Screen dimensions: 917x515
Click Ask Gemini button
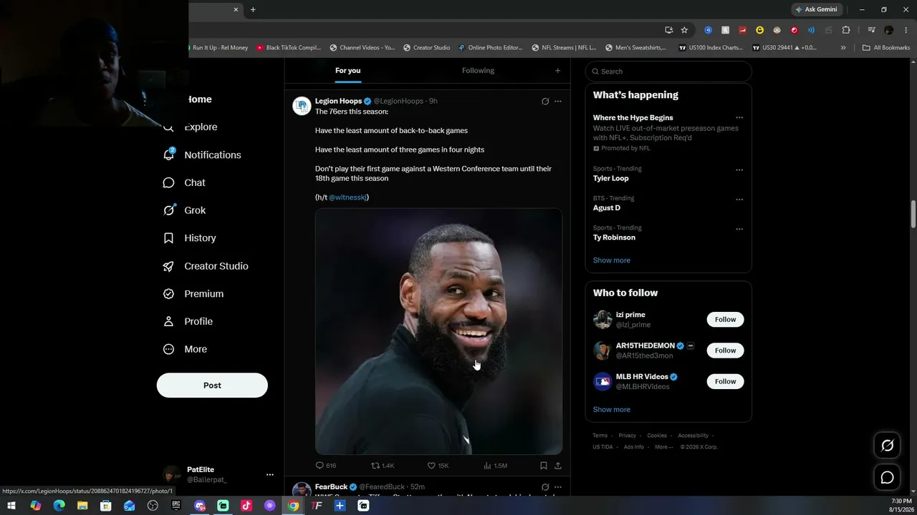816,10
